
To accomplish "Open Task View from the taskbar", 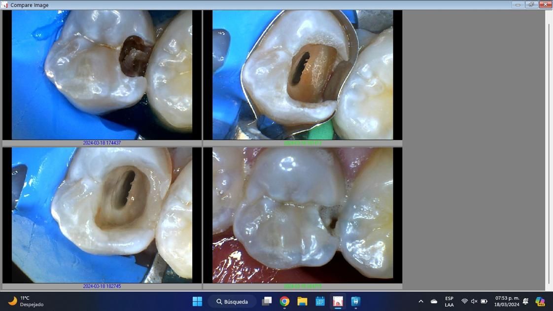I will coord(267,301).
